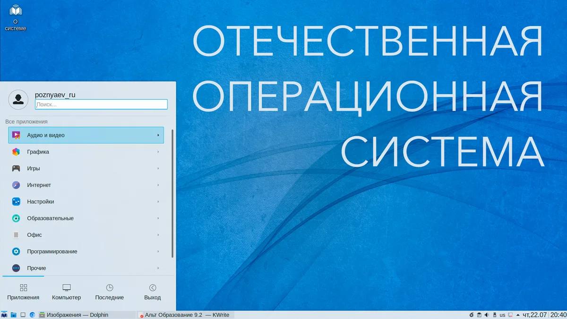The image size is (567, 319).
Task: Open the file manager taskbar launcher
Action: coord(13,315)
